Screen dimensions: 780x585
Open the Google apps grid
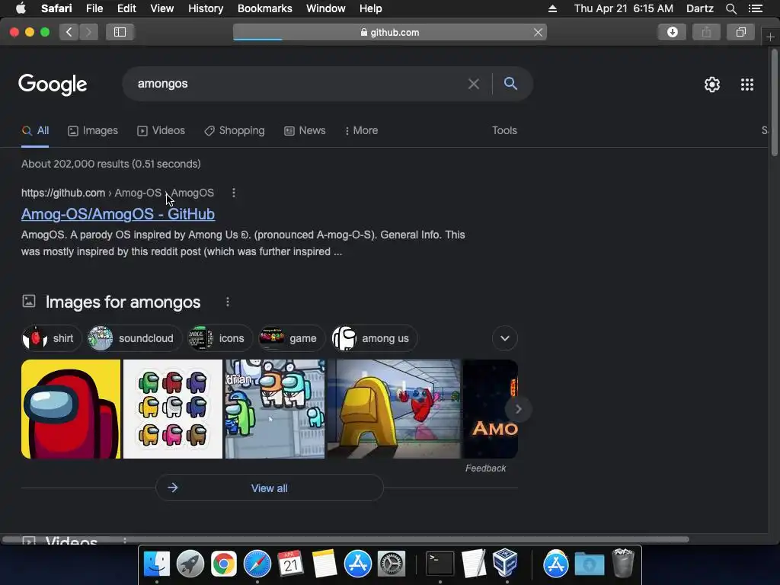pyautogui.click(x=746, y=85)
